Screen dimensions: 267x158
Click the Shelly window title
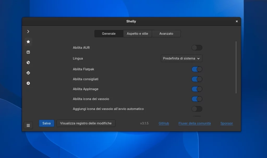131,21
